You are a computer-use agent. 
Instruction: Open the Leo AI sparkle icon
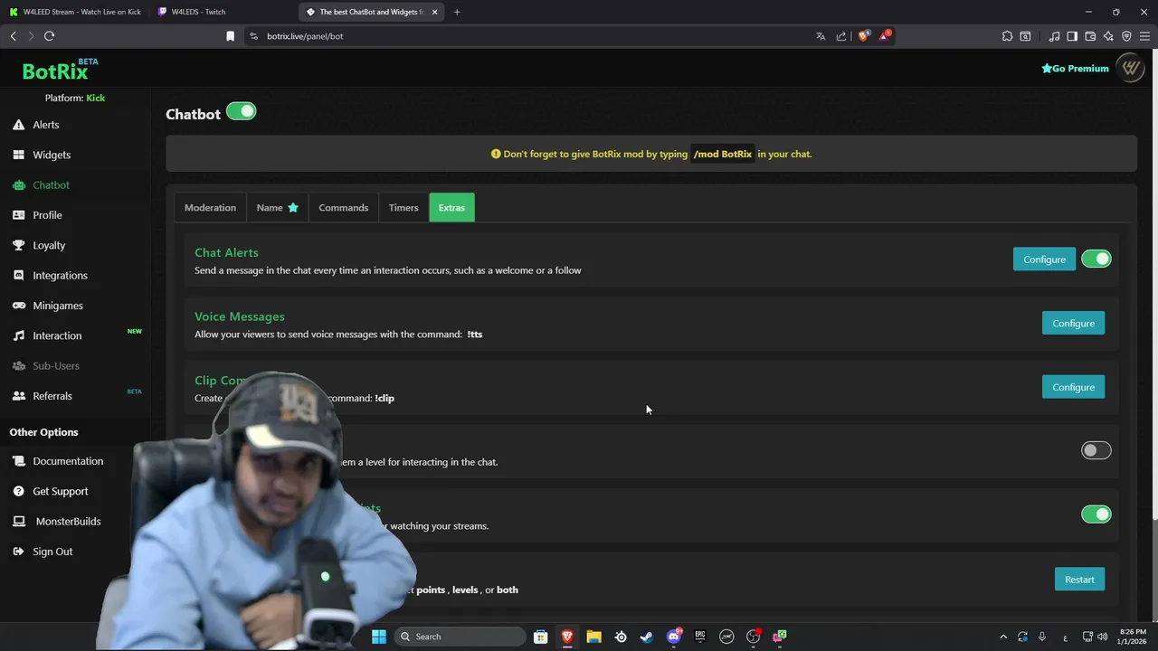pos(1108,36)
